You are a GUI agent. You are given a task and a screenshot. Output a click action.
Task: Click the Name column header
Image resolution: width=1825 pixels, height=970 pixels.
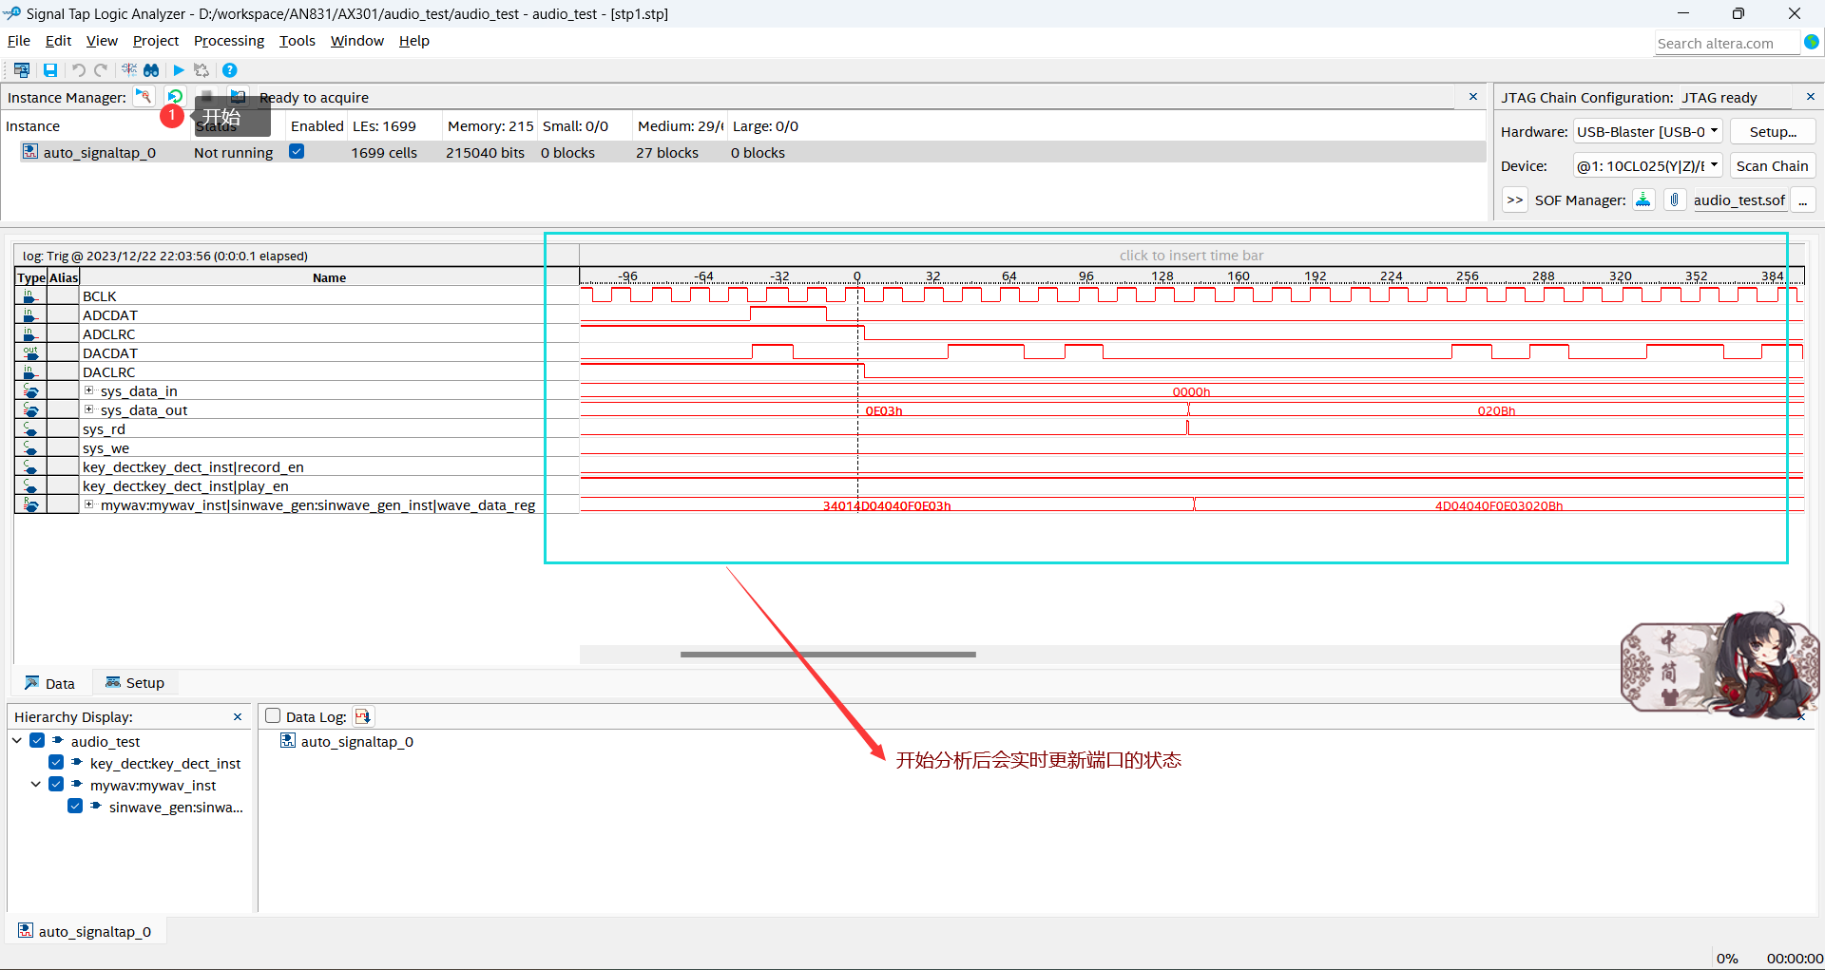[329, 277]
